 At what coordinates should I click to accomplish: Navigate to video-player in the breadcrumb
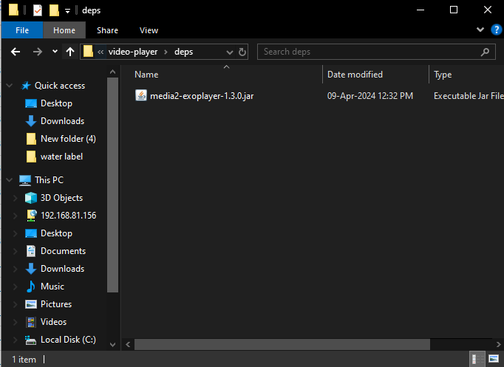(134, 52)
